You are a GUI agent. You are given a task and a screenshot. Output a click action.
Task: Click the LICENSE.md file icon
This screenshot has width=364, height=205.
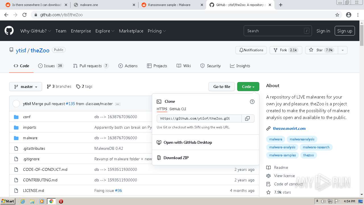(x=16, y=191)
